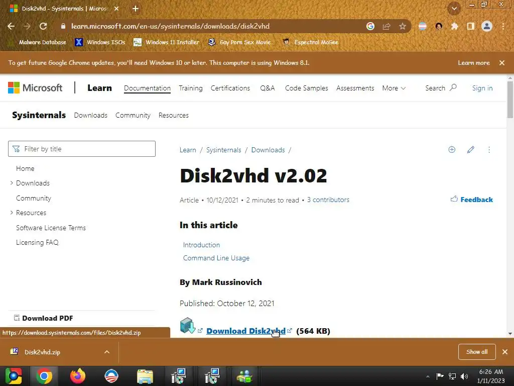Select the Assessments menu item
Viewport: 514px width, 386px height.
pyautogui.click(x=355, y=88)
